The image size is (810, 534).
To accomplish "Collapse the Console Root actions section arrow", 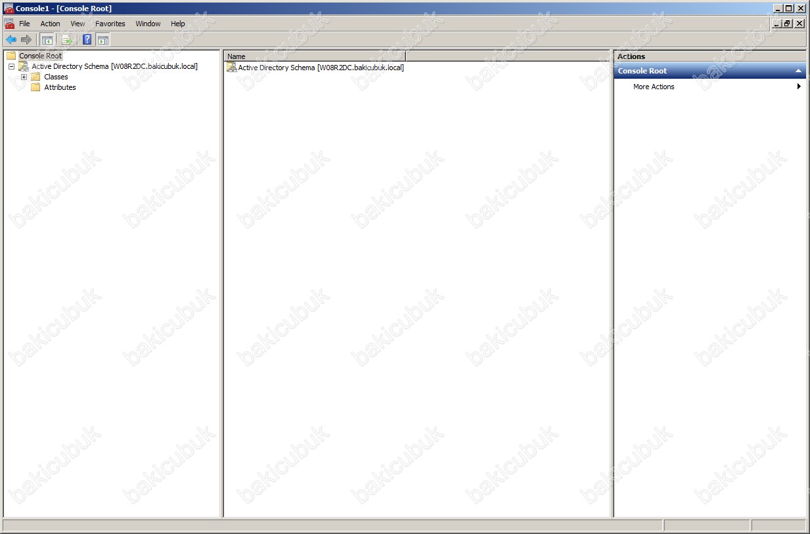I will [798, 71].
